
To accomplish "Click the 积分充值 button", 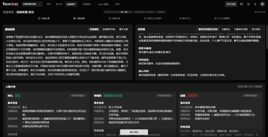I will (231, 4).
